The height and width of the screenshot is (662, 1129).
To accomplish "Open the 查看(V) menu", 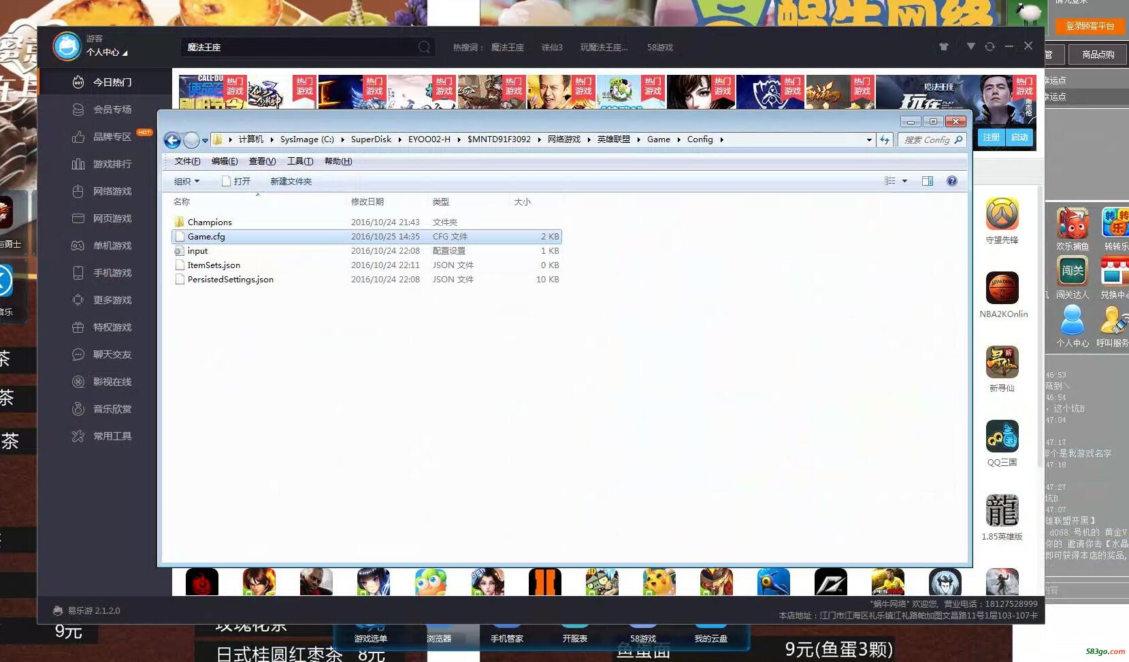I will pos(262,161).
